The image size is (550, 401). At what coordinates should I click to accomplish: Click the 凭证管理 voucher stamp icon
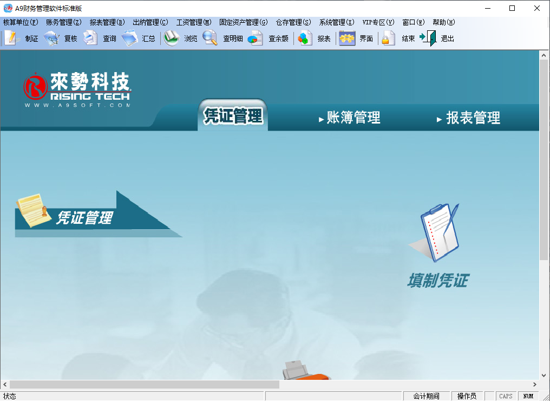[x=33, y=210]
